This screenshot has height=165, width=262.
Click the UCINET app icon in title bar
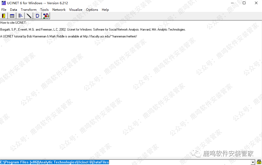tap(3, 3)
